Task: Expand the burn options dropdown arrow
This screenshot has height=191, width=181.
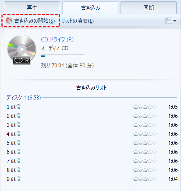Action: click(x=175, y=21)
